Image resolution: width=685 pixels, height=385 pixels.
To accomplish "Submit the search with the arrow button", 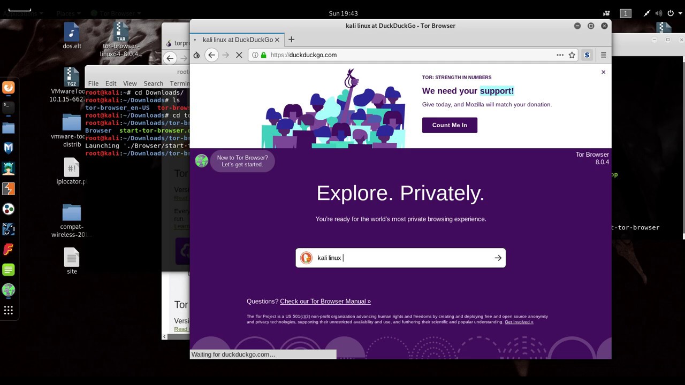I will [498, 258].
